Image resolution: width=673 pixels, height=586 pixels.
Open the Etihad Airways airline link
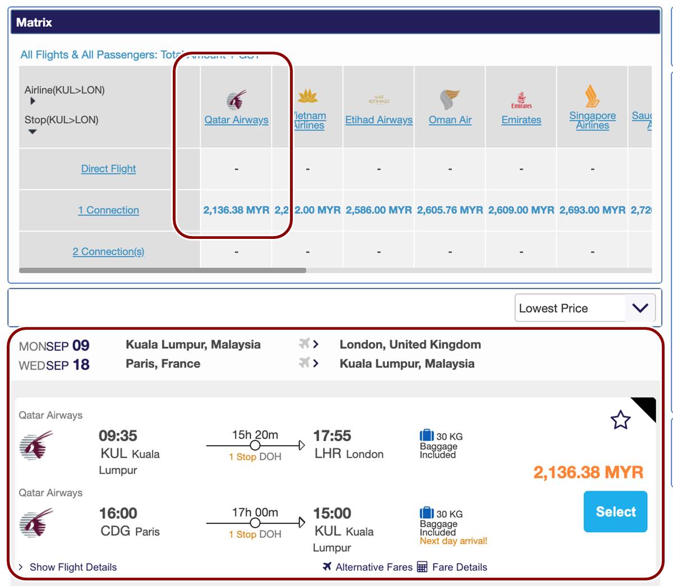379,120
